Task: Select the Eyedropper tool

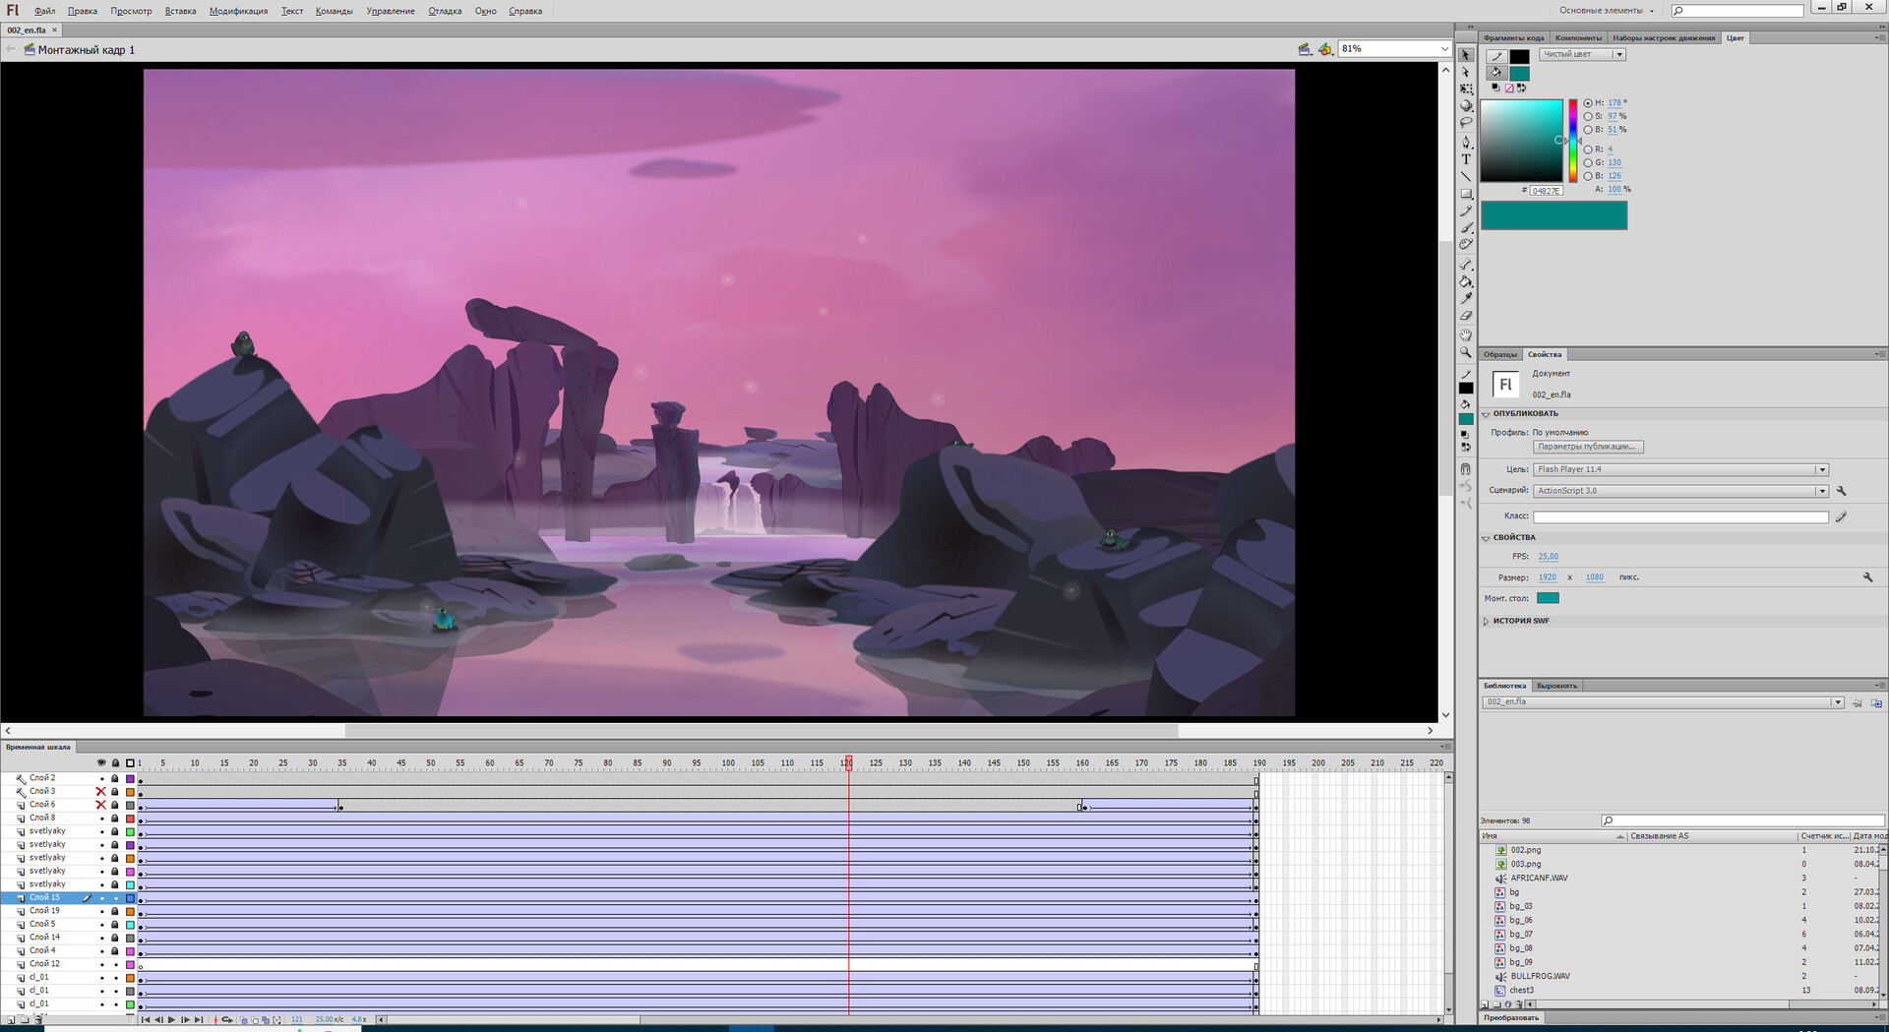Action: pyautogui.click(x=1466, y=298)
